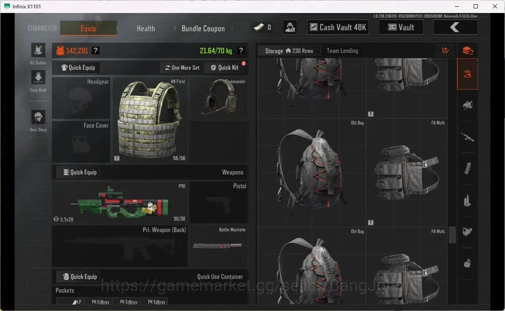Open the character profile icon in top bar

coord(290,27)
